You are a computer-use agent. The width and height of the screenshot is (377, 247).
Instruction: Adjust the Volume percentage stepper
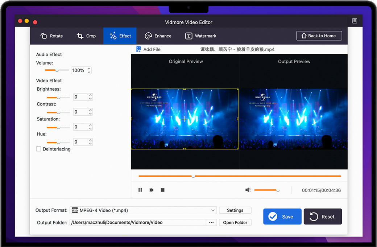coord(89,70)
